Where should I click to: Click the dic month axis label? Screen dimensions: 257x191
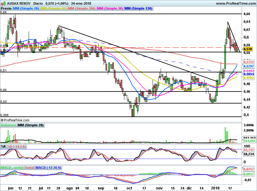pos(189,188)
